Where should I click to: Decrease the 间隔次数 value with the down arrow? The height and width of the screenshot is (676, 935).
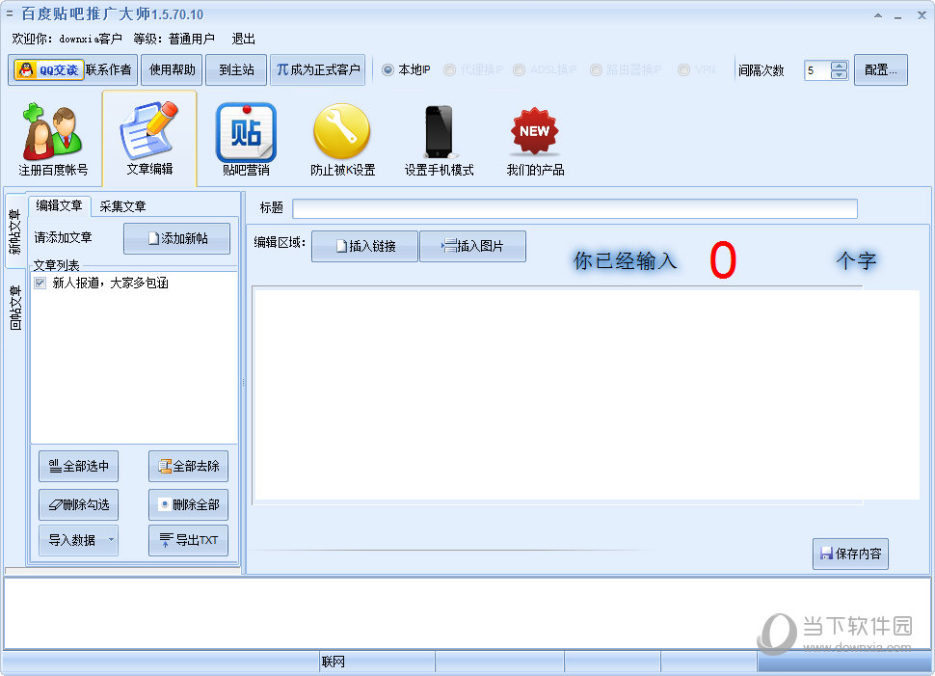pos(839,74)
